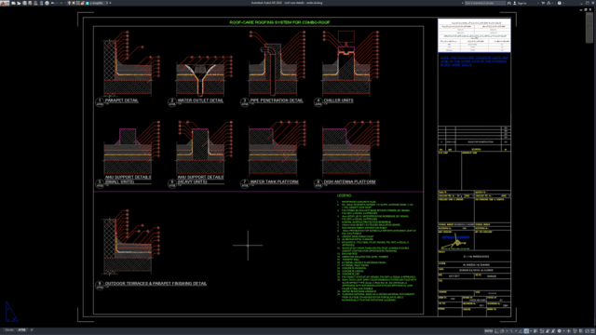Open workspace switching dropdown arrow

tap(564, 331)
